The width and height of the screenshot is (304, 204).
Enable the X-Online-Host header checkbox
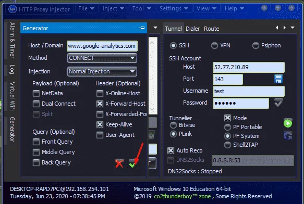coord(100,93)
